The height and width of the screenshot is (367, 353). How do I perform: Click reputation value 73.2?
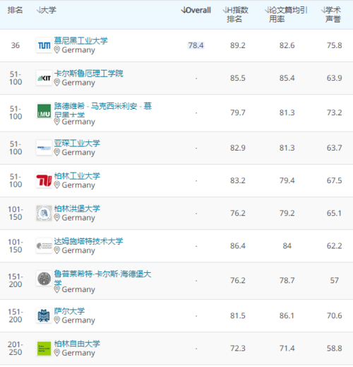click(334, 112)
